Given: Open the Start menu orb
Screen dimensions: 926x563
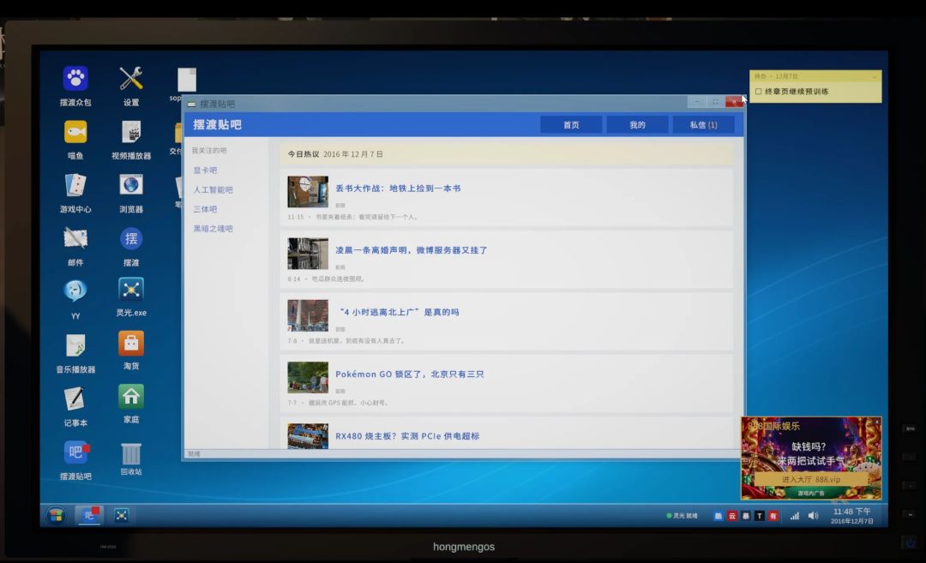Looking at the screenshot, I should 56,516.
